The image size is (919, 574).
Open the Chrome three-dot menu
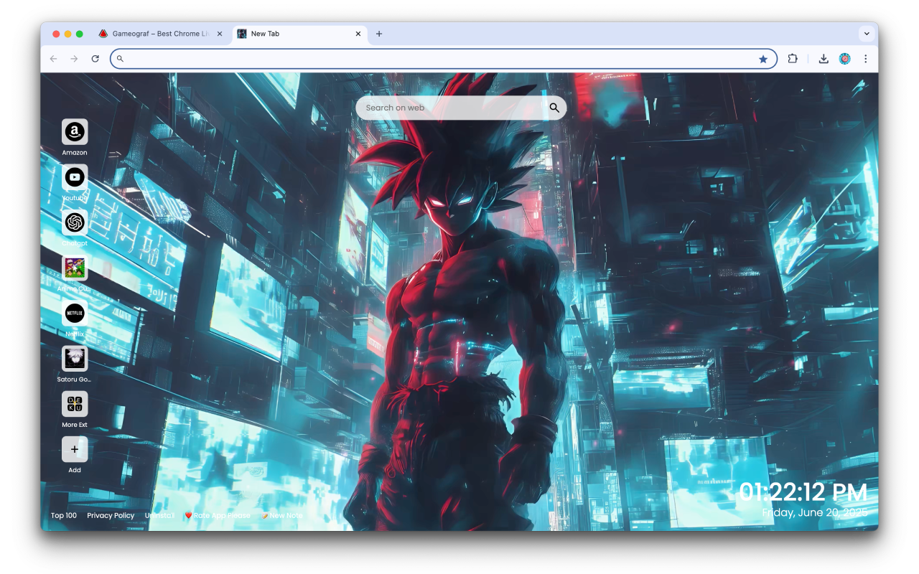click(866, 58)
